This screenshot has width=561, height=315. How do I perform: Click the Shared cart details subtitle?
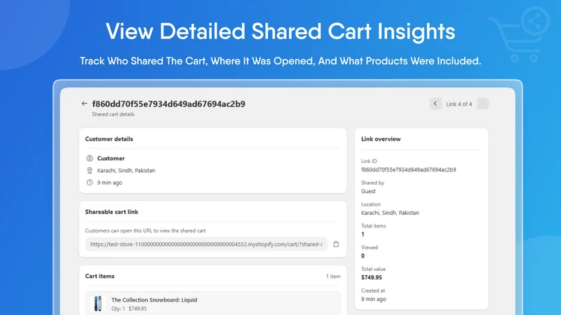pyautogui.click(x=113, y=114)
